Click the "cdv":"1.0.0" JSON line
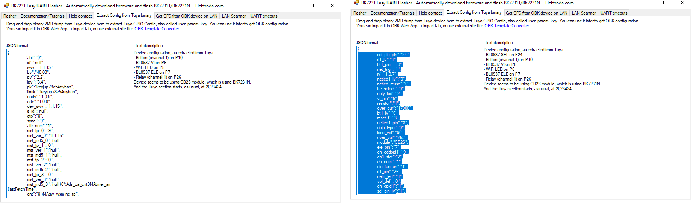This screenshot has width=694, height=203. coord(38,101)
